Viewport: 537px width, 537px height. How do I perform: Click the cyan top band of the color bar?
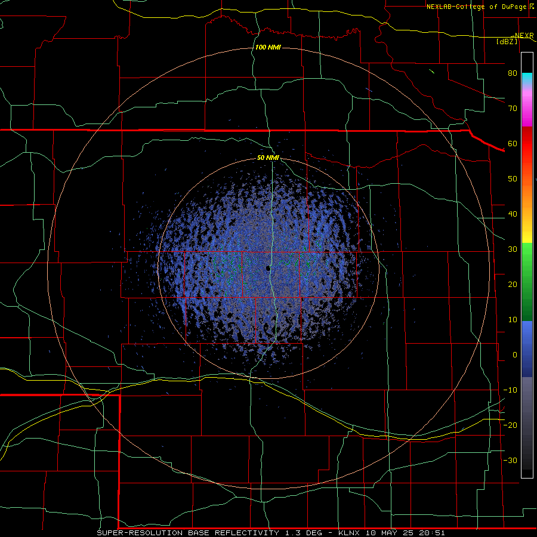coord(527,79)
